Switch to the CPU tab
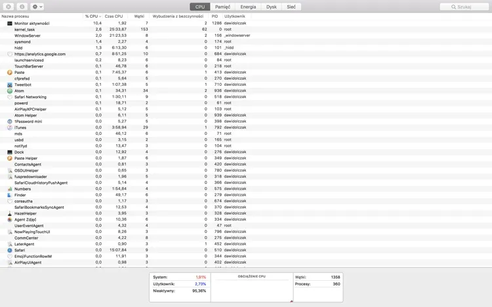The height and width of the screenshot is (307, 492). [199, 7]
